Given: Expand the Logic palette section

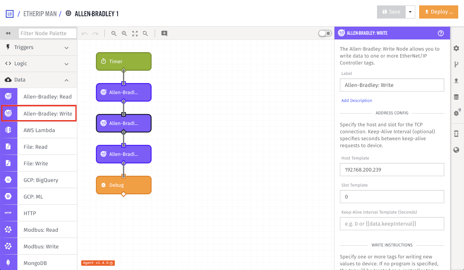Looking at the screenshot, I should (39, 63).
